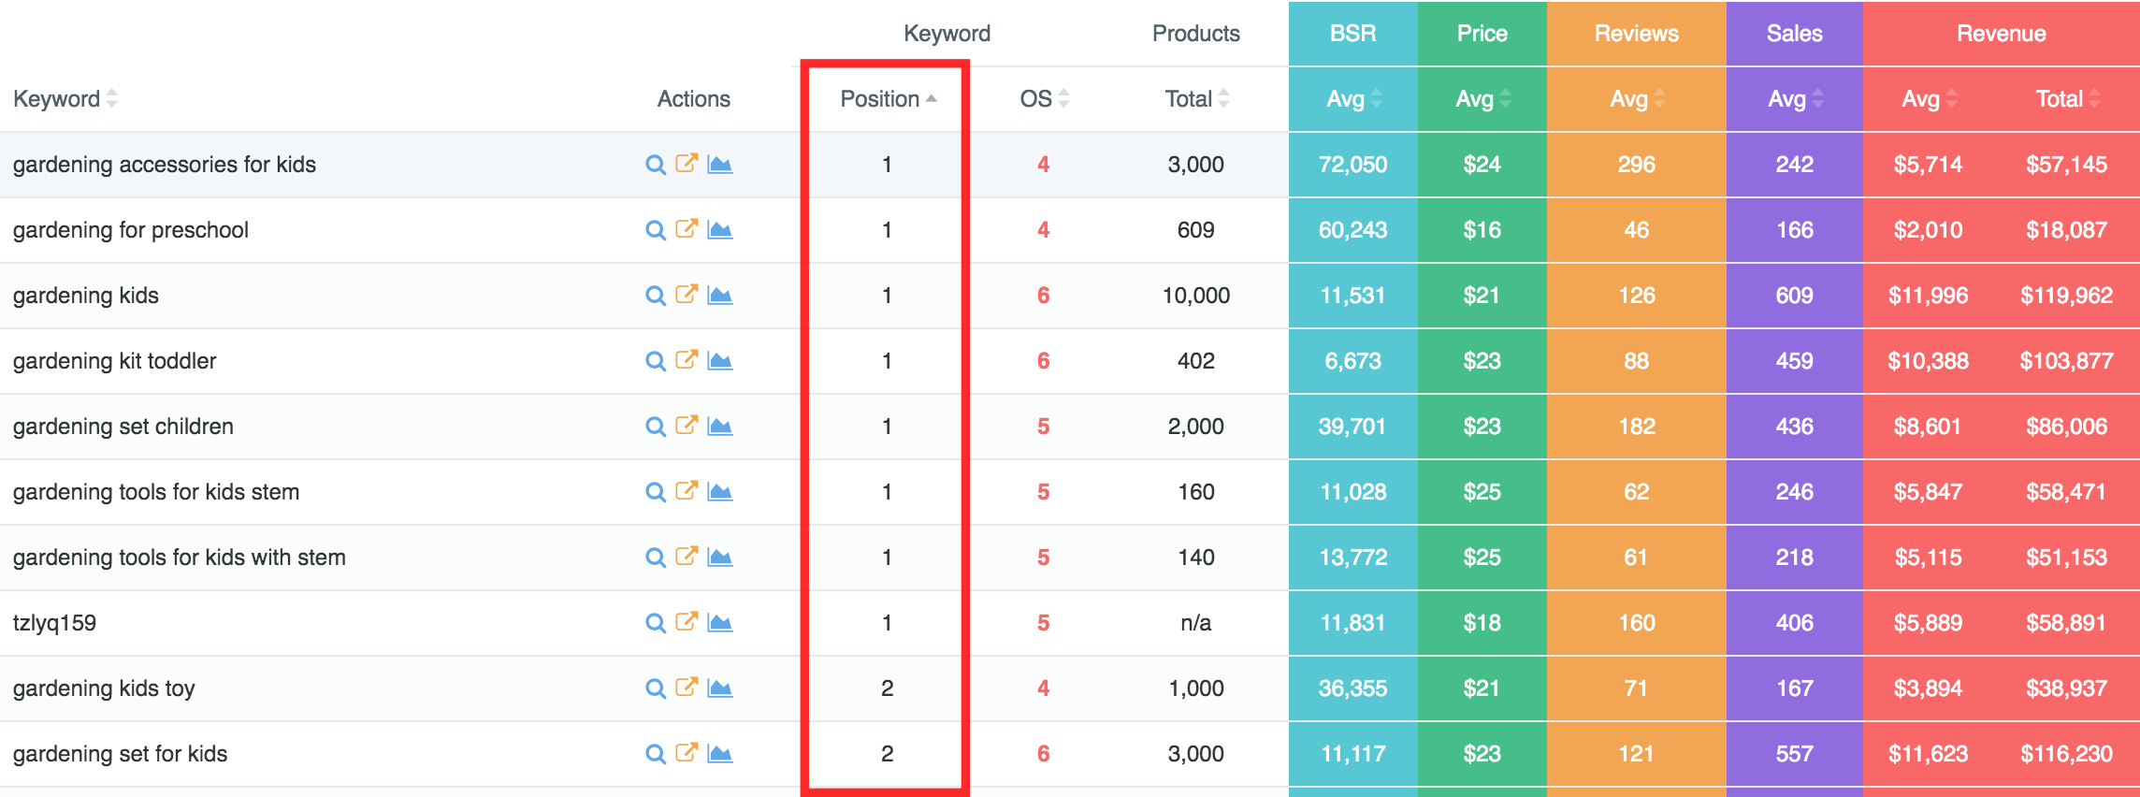The image size is (2140, 797).
Task: Open external link for 'gardening for preschool'
Action: (687, 228)
